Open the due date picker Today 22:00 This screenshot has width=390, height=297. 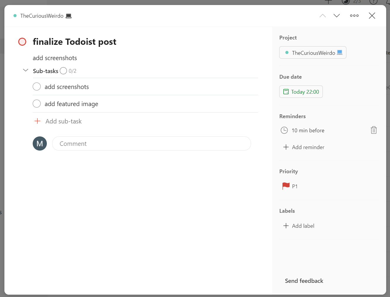click(301, 92)
